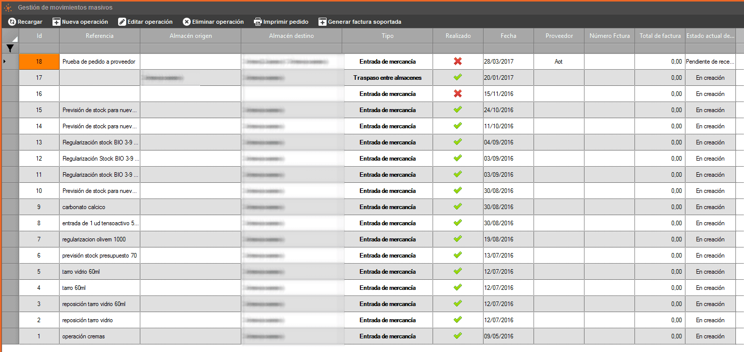Click the Recargar refresh icon
Screen dimensions: 744x352
tap(12, 22)
